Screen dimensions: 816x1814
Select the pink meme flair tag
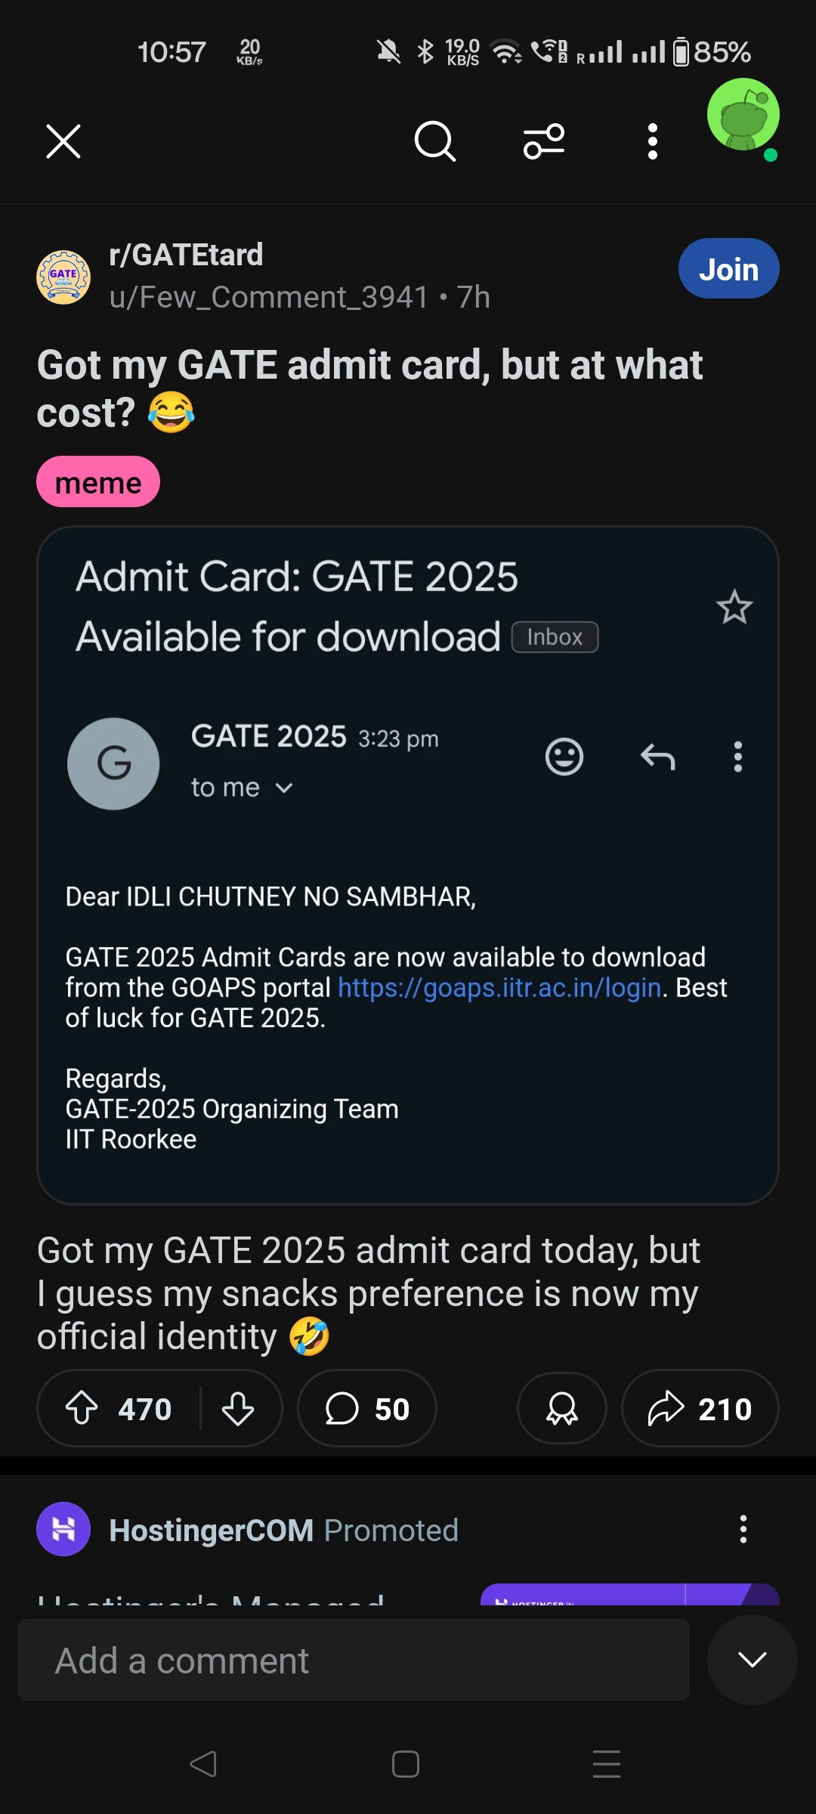pos(98,482)
